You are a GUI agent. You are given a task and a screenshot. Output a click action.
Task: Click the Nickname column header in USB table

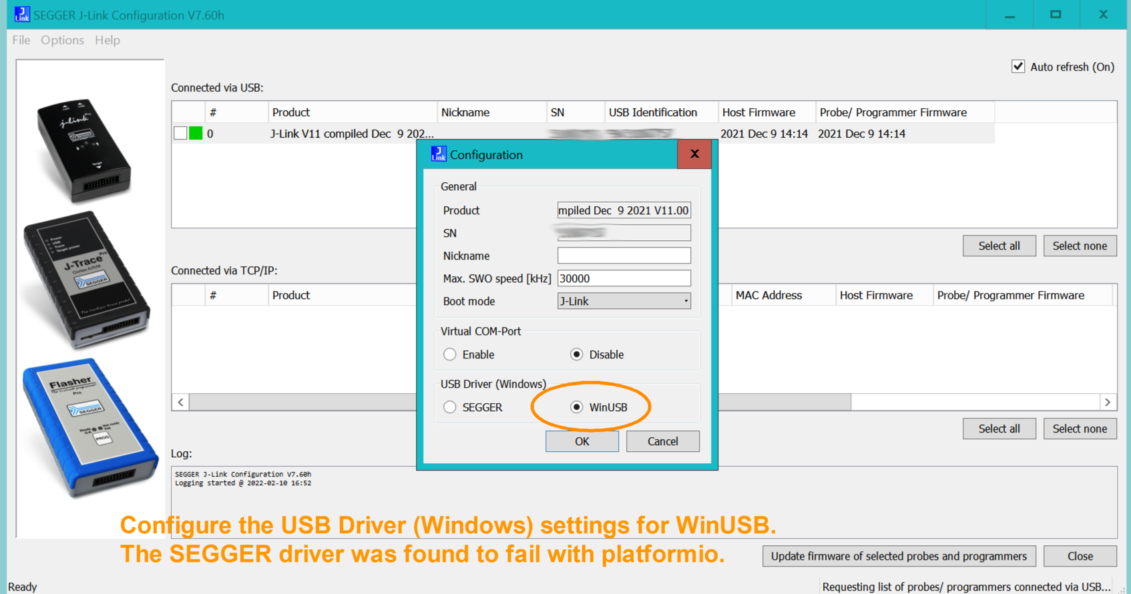[x=491, y=112]
